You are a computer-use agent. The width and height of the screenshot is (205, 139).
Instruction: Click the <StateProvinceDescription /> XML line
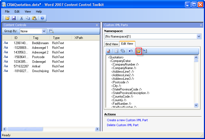pyautogui.click(x=130, y=93)
